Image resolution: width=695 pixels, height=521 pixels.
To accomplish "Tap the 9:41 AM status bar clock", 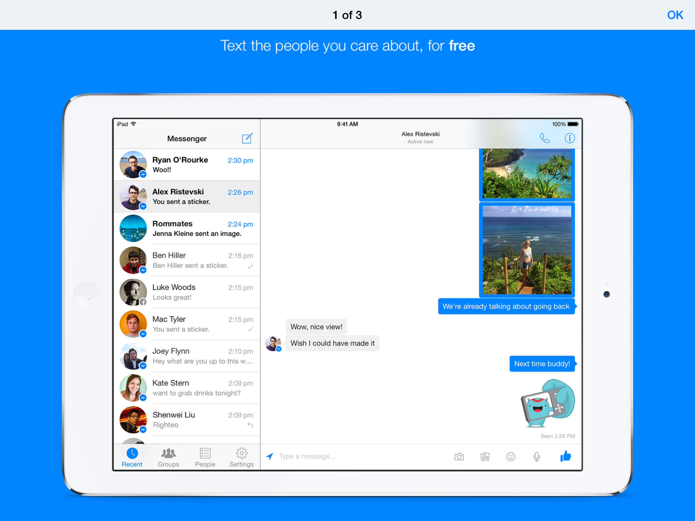I will [x=347, y=124].
